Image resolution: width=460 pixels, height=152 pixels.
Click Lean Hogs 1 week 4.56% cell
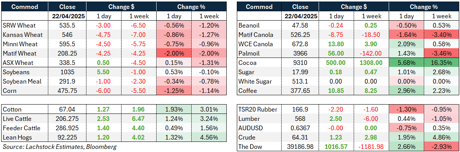click(x=209, y=138)
